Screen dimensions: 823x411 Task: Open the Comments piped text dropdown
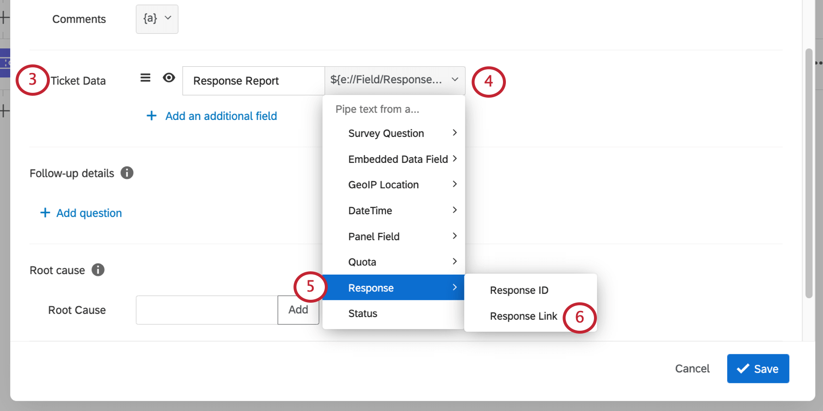tap(157, 19)
